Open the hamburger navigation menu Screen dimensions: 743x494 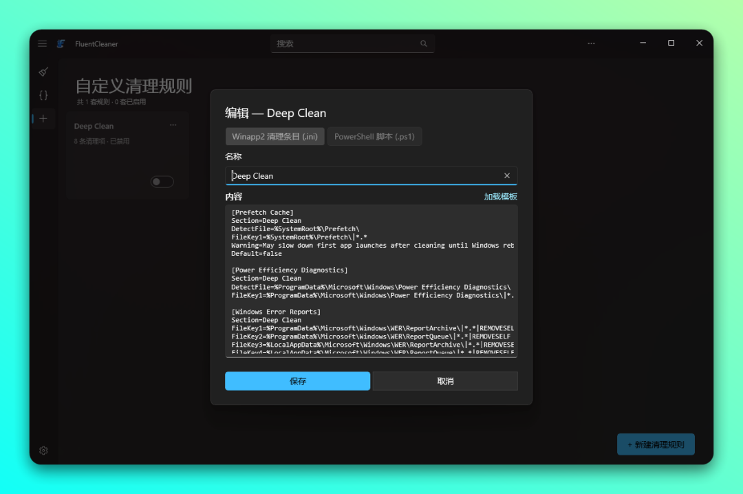click(42, 43)
